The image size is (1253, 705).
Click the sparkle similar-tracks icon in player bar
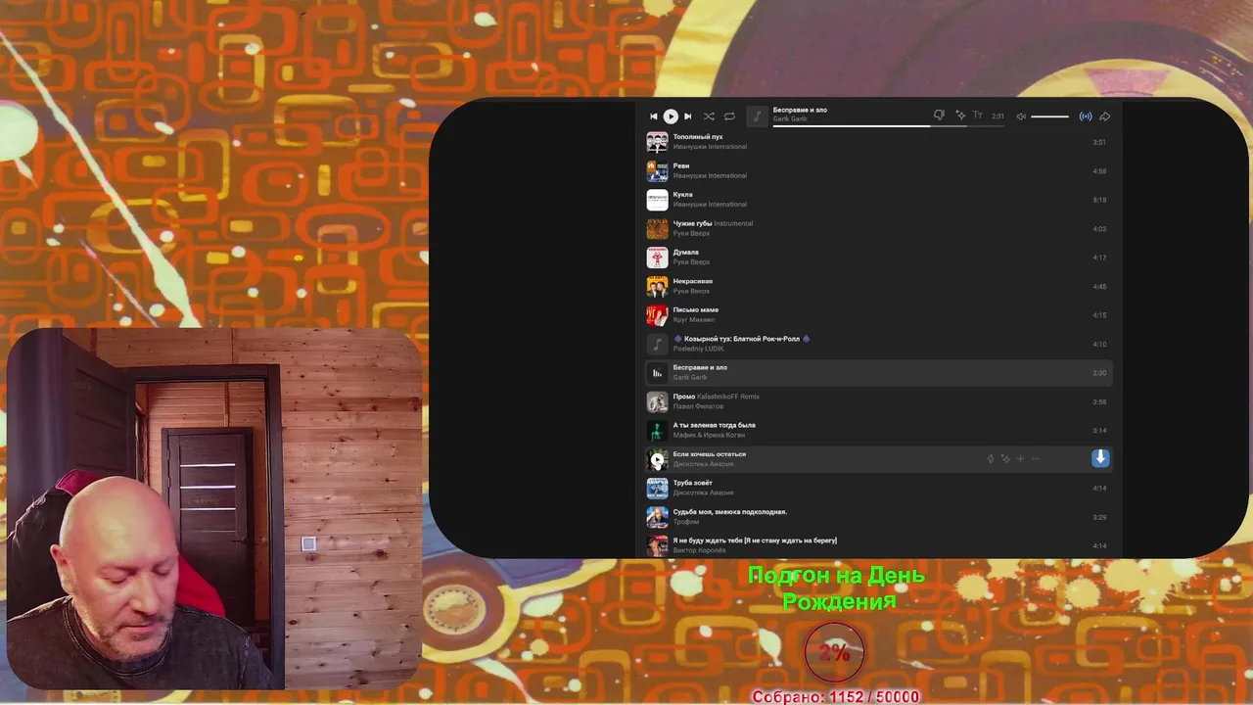pos(960,116)
